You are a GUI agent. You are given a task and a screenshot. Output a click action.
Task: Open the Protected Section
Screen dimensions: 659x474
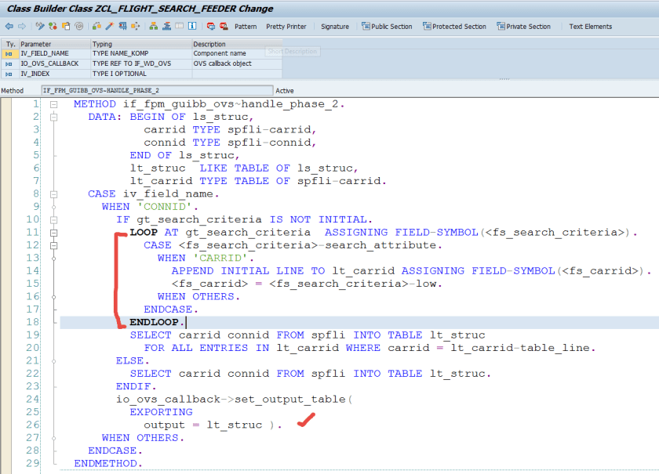pos(454,27)
